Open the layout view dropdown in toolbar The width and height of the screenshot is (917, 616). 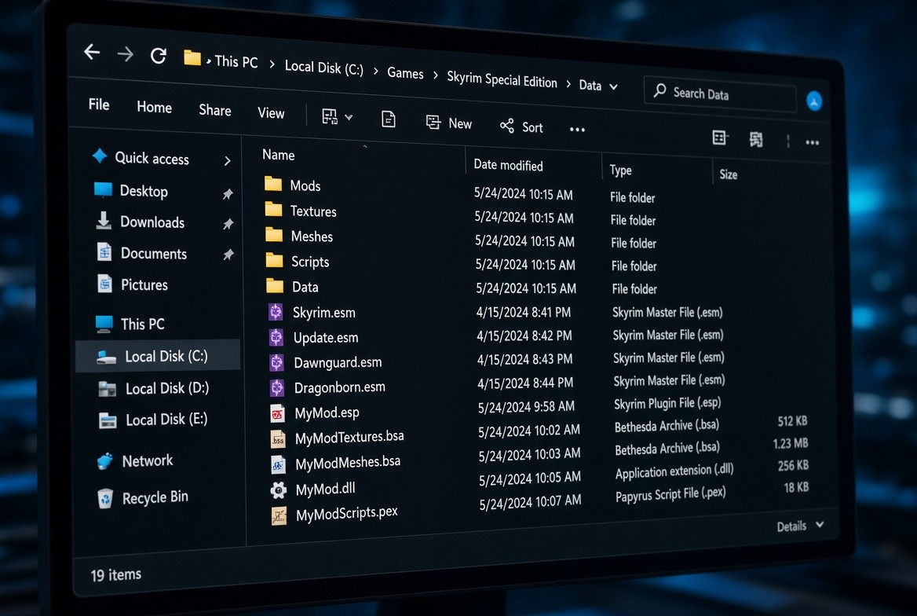[x=337, y=116]
